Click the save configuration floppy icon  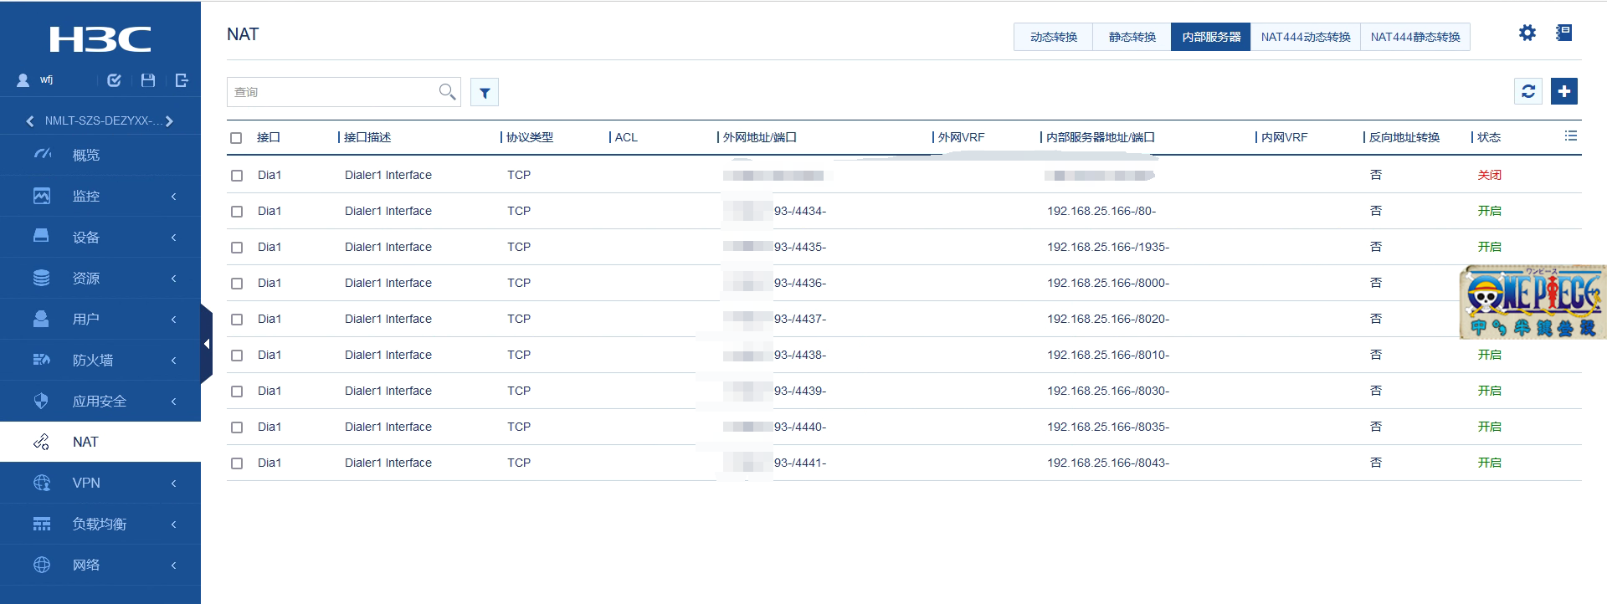pyautogui.click(x=148, y=80)
